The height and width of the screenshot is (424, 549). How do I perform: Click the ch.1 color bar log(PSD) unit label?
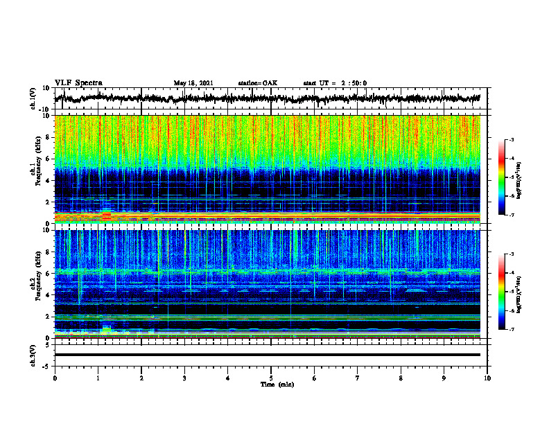point(519,180)
